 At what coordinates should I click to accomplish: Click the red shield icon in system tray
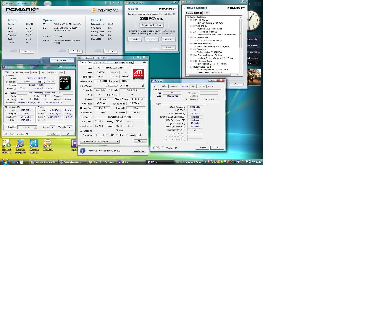209,162
